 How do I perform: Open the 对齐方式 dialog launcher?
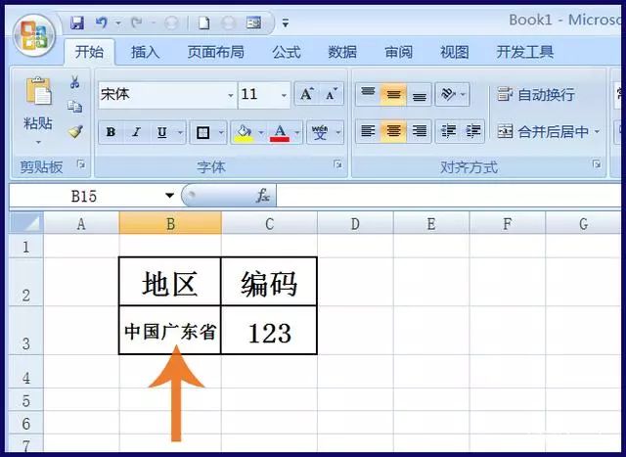tap(597, 164)
